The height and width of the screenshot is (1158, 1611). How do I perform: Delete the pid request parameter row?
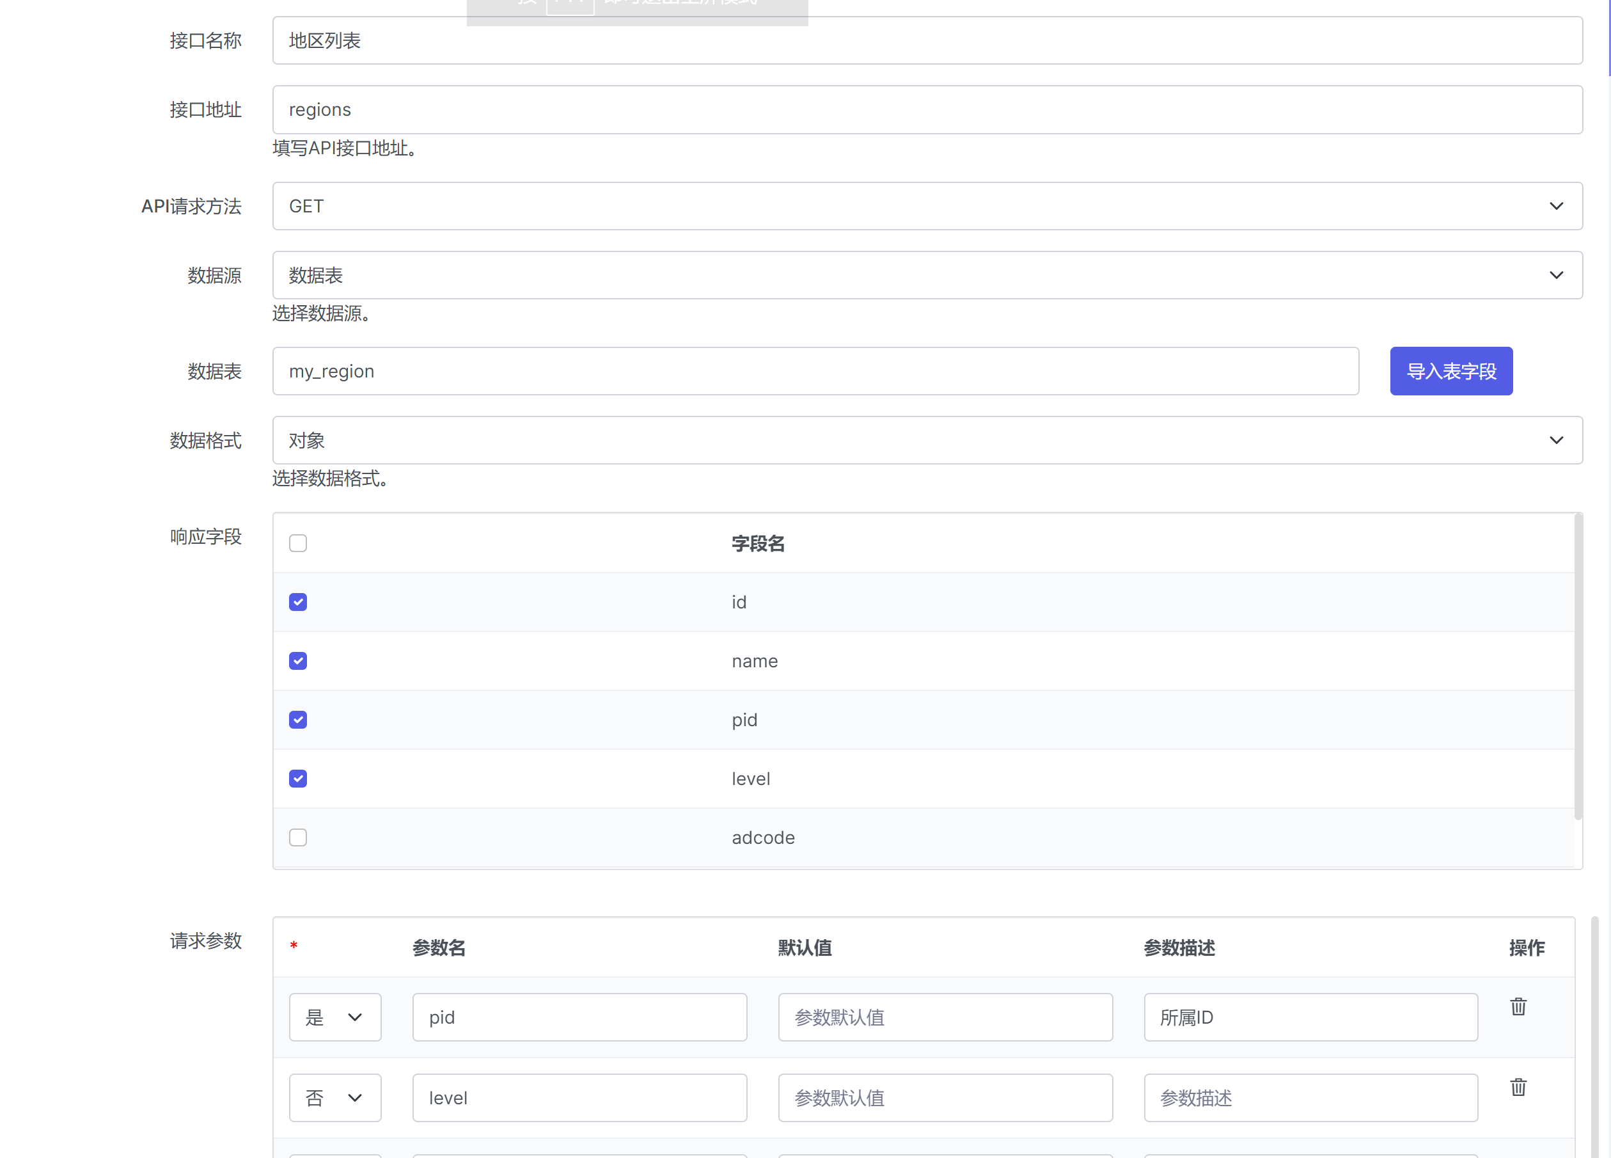(1518, 1006)
